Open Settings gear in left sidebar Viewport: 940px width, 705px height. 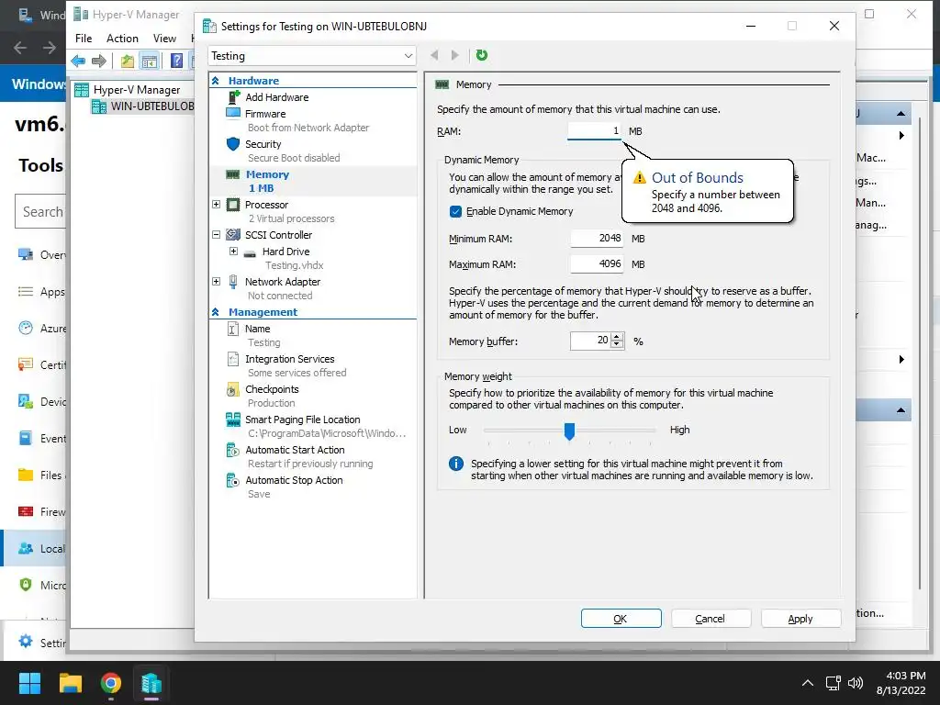pyautogui.click(x=25, y=642)
